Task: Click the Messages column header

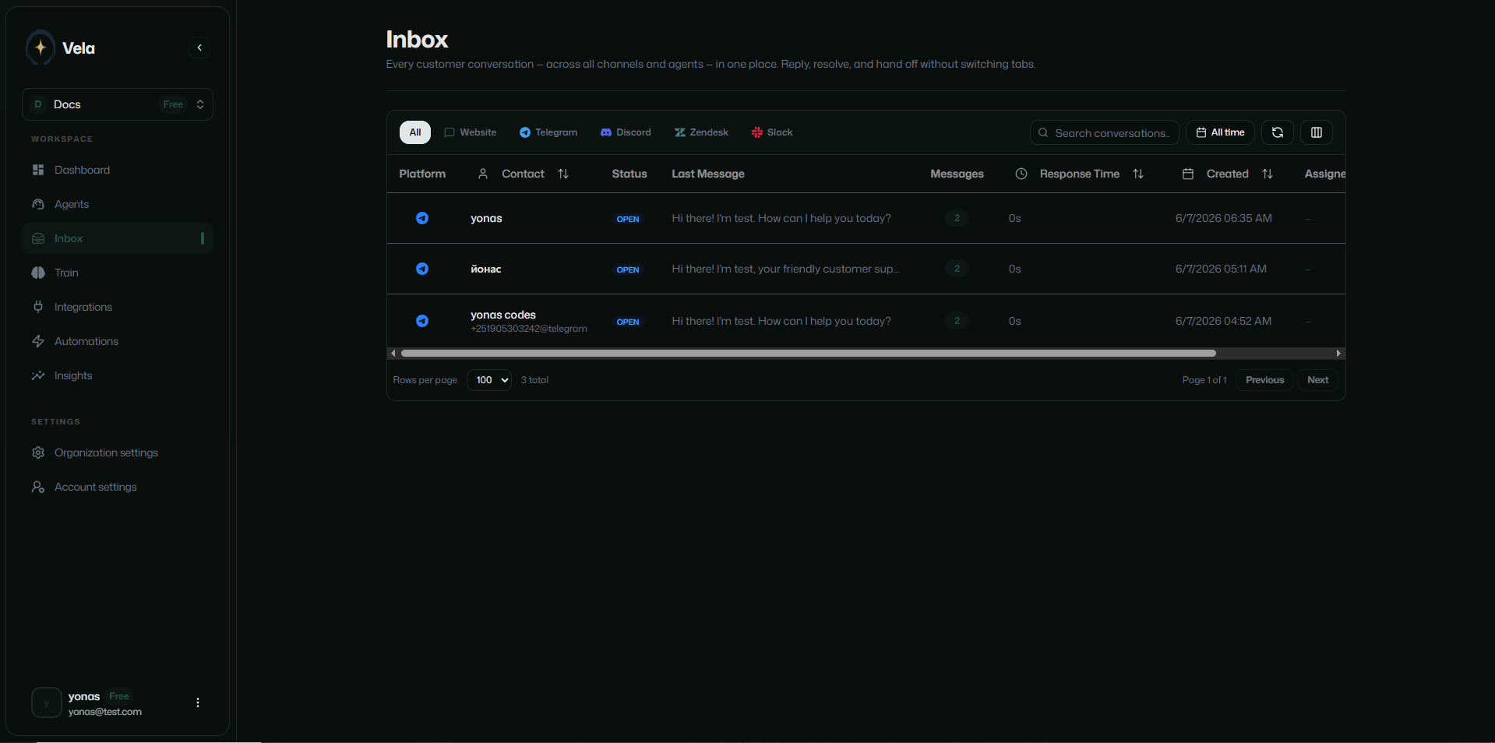Action: [x=957, y=174]
